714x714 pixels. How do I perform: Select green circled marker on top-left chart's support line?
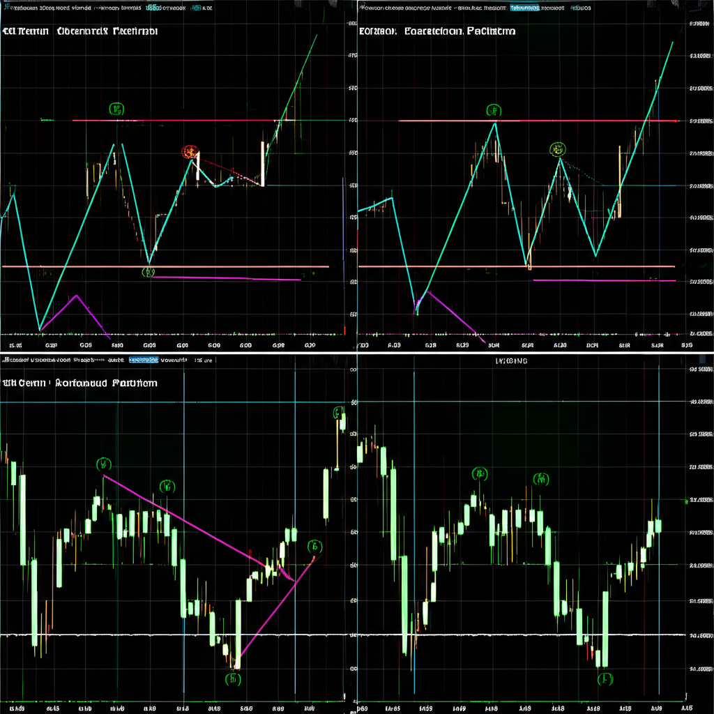point(148,272)
